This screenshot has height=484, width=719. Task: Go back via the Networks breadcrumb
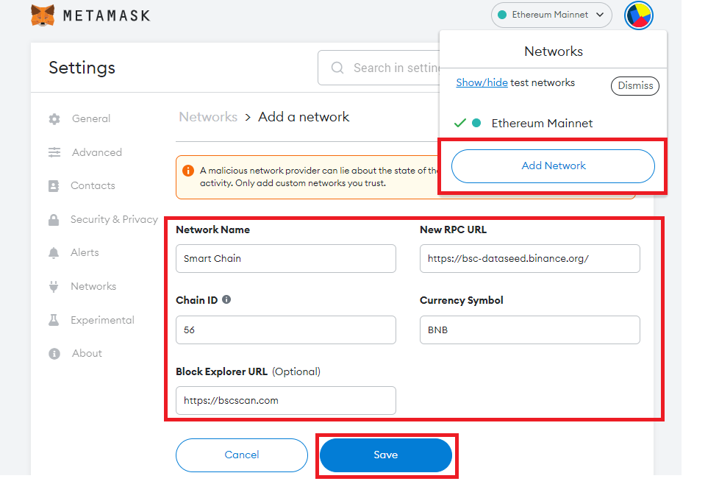click(208, 117)
